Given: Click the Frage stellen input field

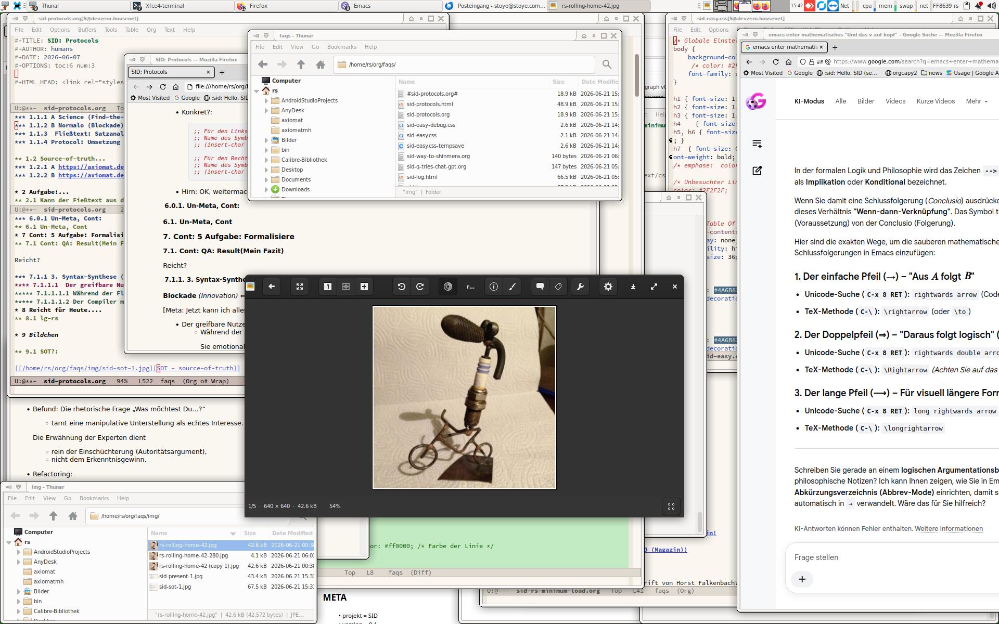Looking at the screenshot, I should pyautogui.click(x=892, y=557).
